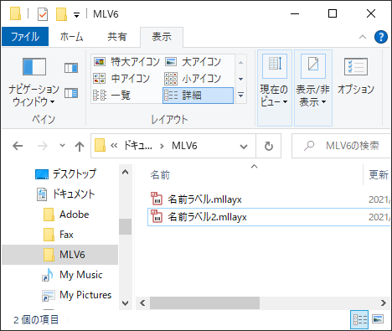Click the navigation pane scrollbar thumb
This screenshot has width=392, height=331.
[x=126, y=226]
